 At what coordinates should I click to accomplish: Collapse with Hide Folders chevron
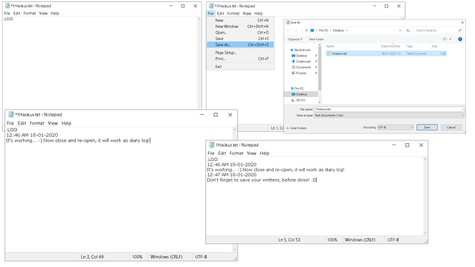(x=288, y=128)
